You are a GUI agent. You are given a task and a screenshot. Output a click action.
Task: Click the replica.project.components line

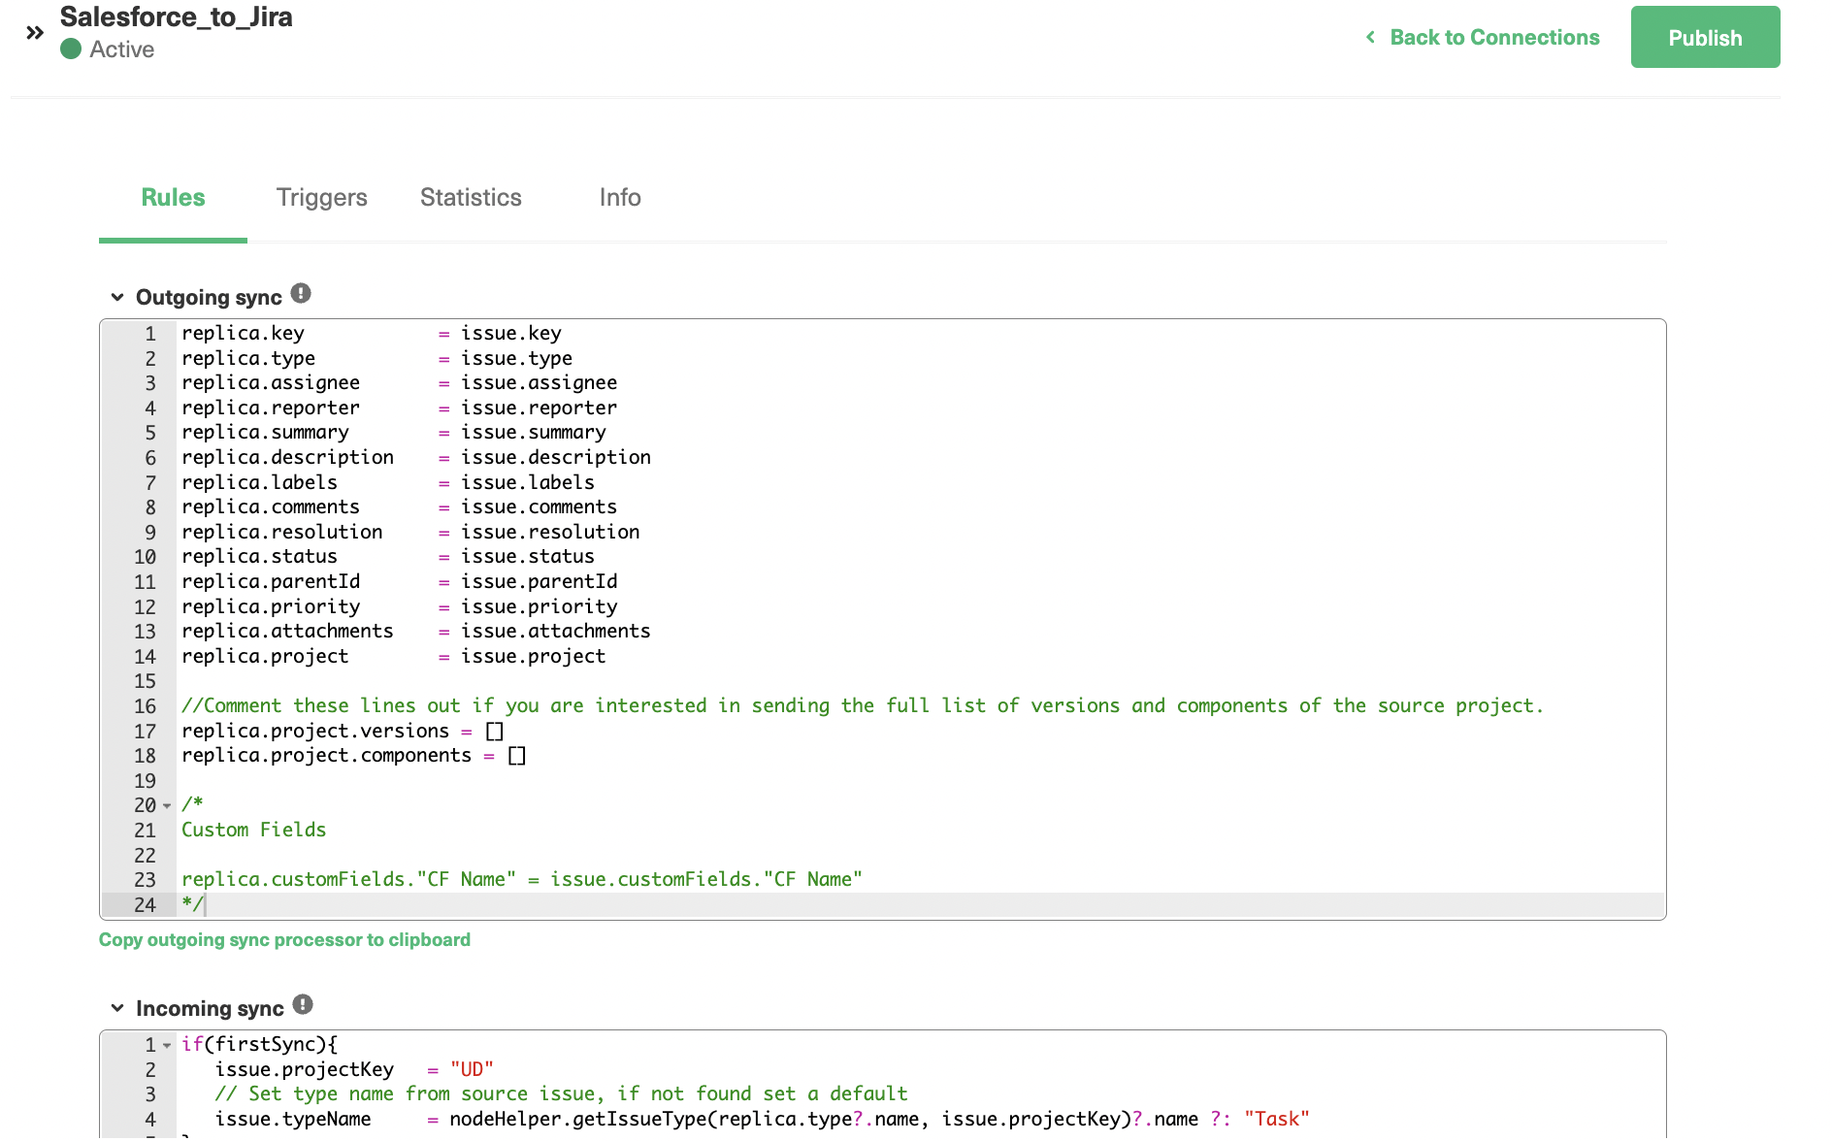pyautogui.click(x=354, y=756)
